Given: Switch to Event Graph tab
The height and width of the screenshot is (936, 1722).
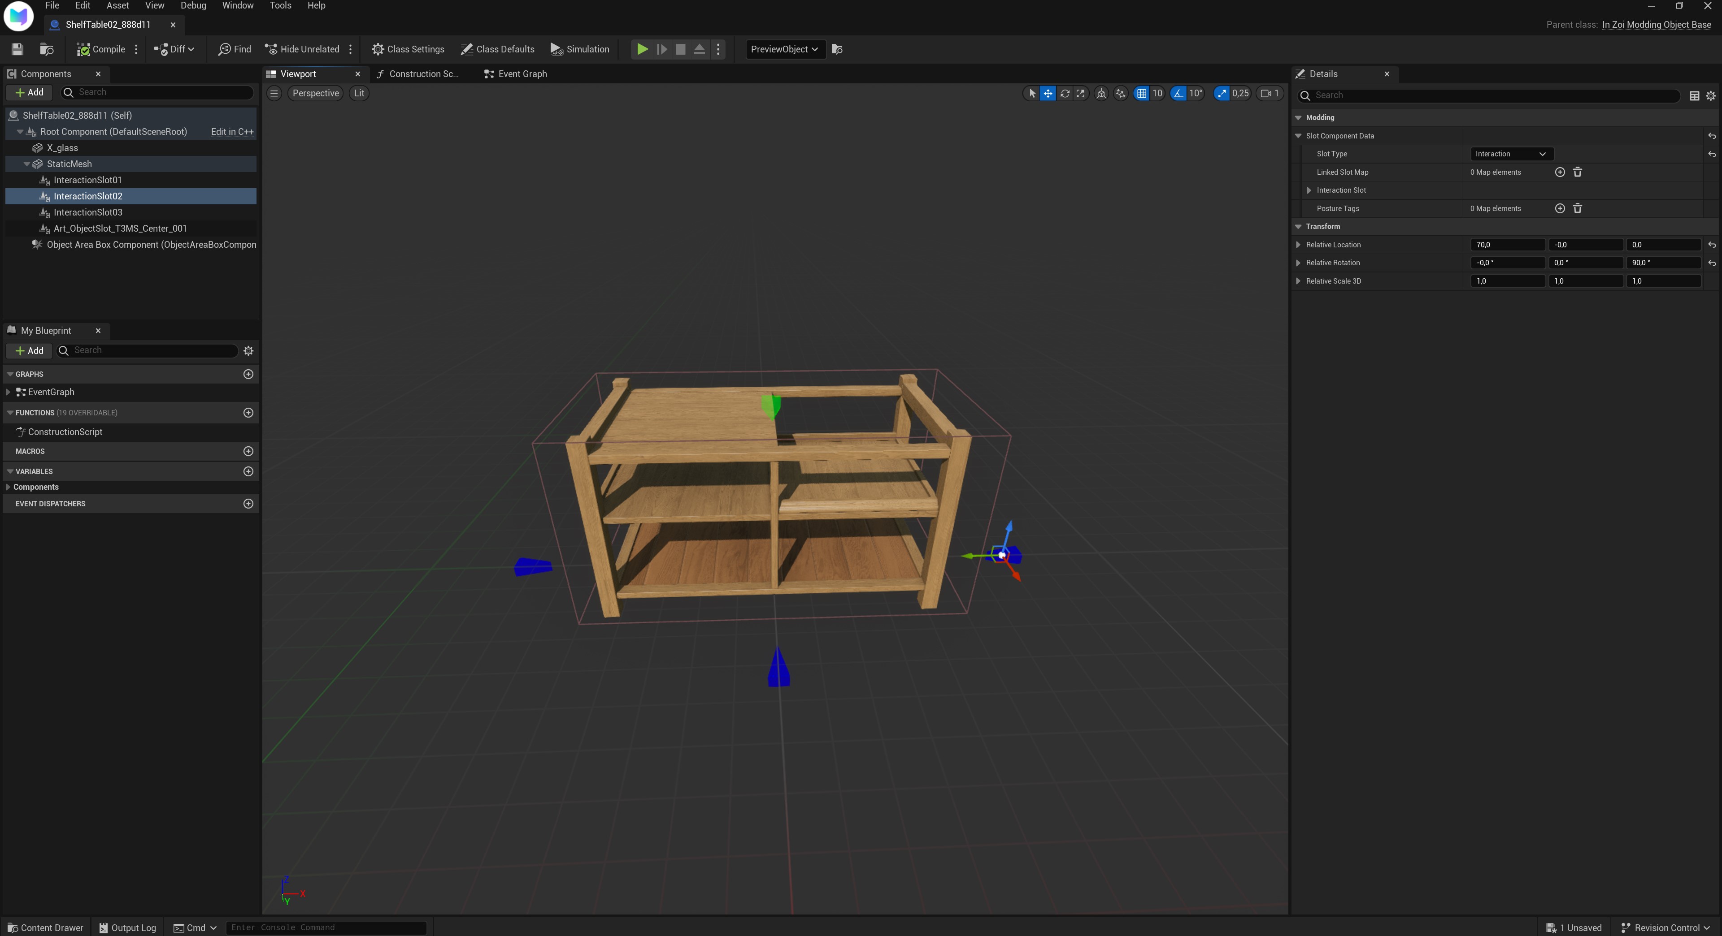Looking at the screenshot, I should click(x=515, y=73).
